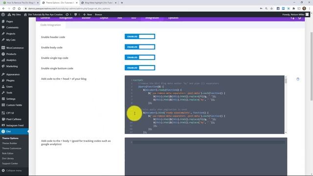Open the Tools menu
The width and height of the screenshot is (313, 176).
tap(9, 93)
